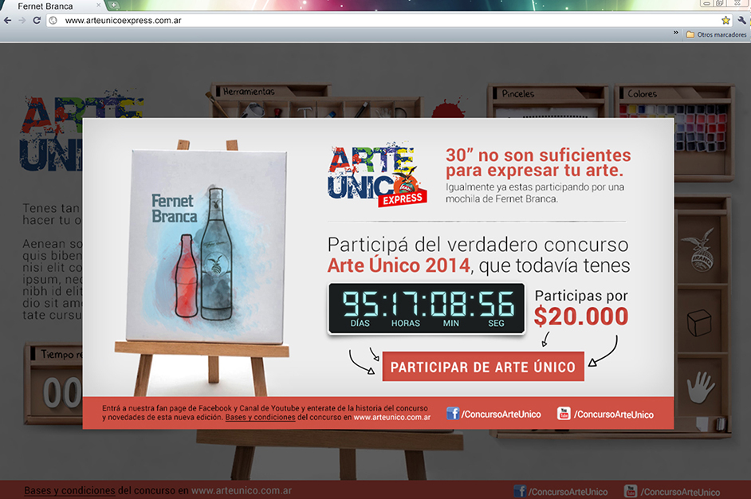Click background footer YouTube icon

pyautogui.click(x=631, y=491)
